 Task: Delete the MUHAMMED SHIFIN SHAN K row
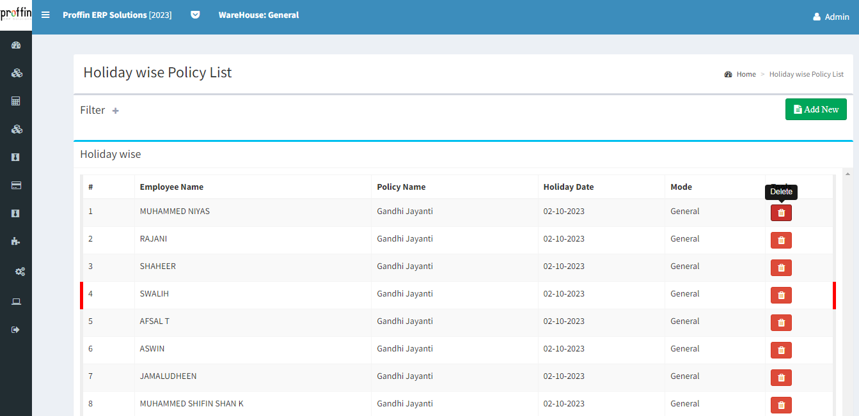click(781, 405)
